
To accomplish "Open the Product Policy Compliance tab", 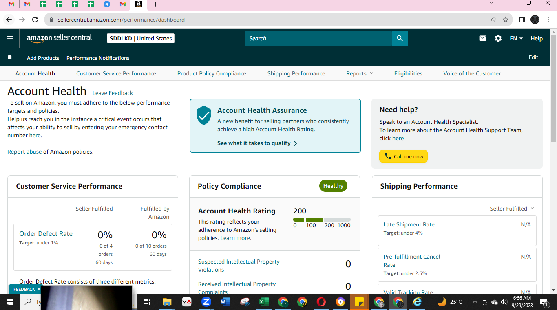I will [212, 73].
